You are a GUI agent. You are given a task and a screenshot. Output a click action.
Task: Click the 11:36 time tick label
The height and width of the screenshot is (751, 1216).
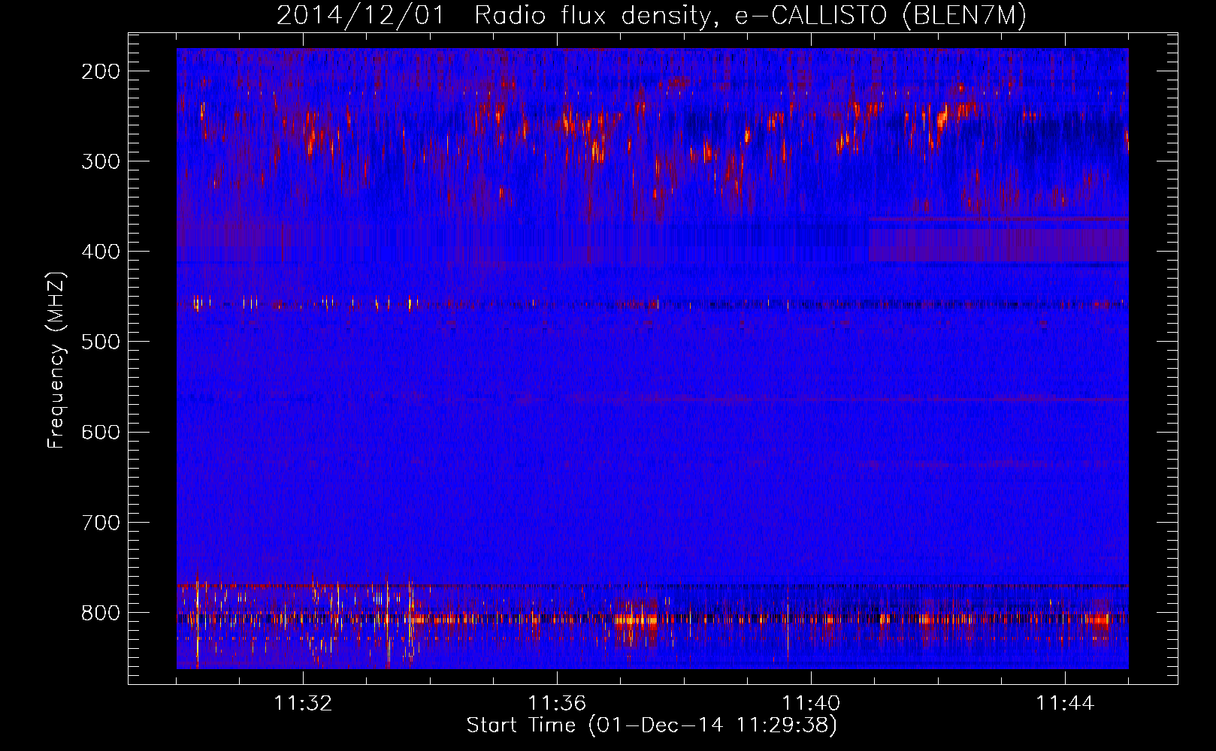tap(557, 704)
